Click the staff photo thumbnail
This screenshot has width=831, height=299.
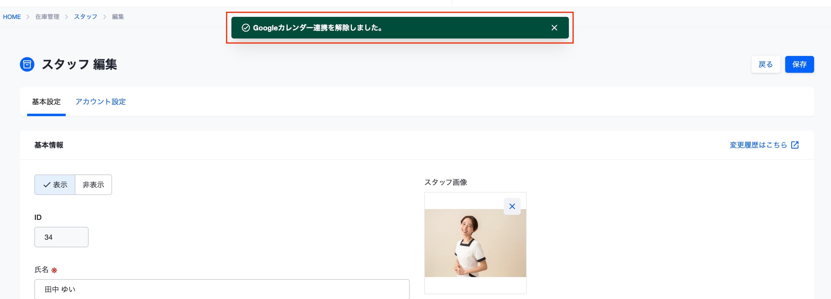point(475,243)
